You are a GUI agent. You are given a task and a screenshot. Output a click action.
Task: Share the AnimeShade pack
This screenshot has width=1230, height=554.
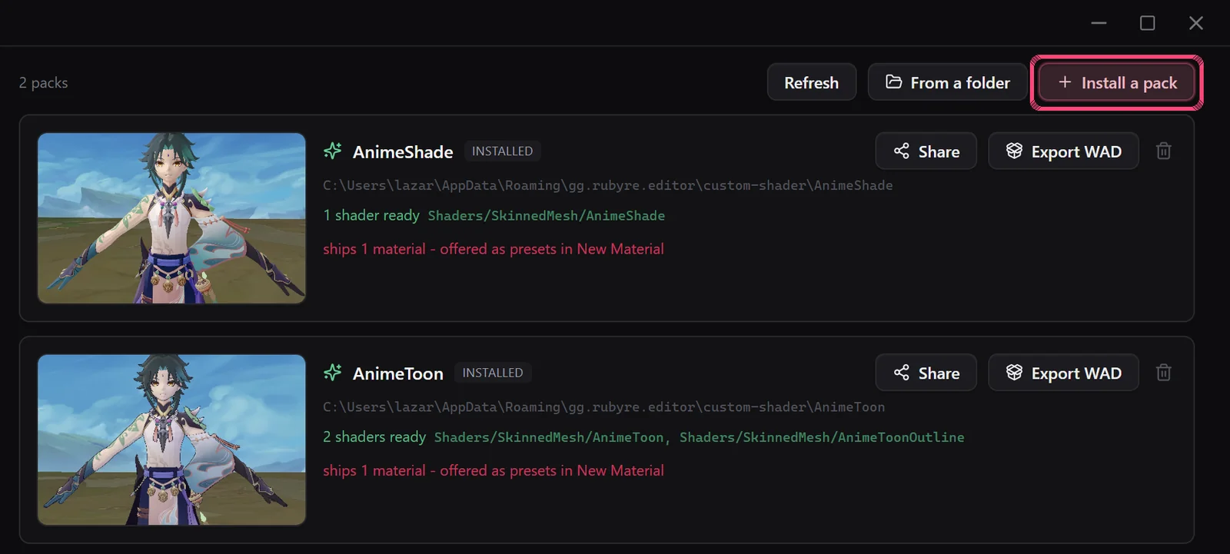click(926, 151)
